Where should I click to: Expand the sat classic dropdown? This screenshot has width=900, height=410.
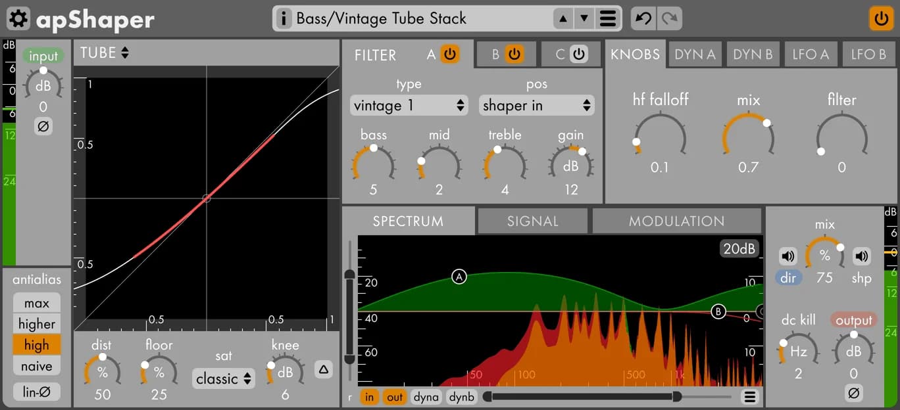224,378
